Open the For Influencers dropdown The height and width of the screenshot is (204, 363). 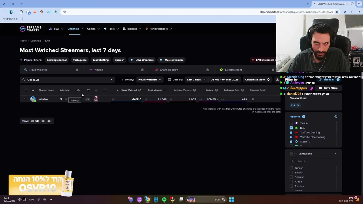[159, 29]
